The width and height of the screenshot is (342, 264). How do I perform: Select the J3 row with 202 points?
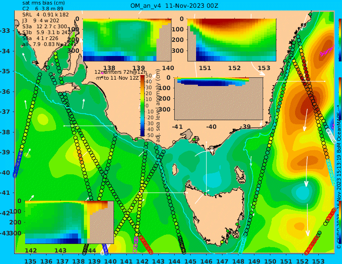[41, 20]
